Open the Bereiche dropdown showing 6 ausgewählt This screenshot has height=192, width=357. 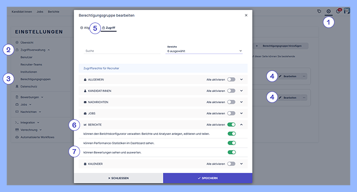(x=204, y=51)
